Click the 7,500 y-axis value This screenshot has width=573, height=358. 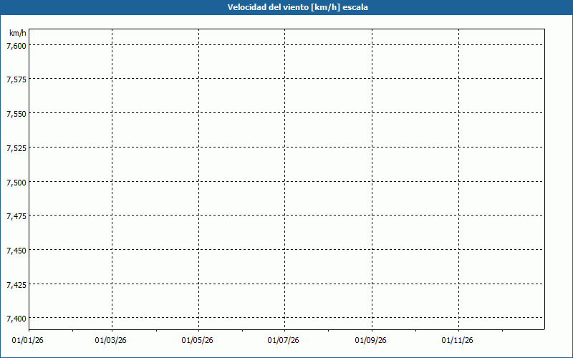(x=16, y=183)
